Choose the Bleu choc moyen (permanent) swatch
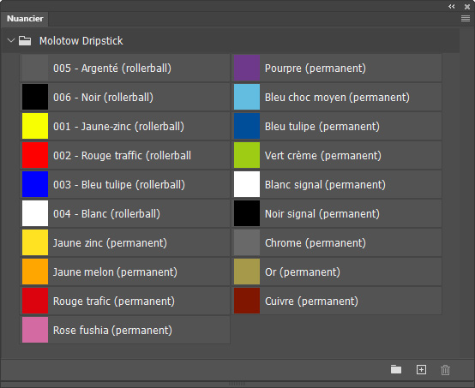 point(337,97)
